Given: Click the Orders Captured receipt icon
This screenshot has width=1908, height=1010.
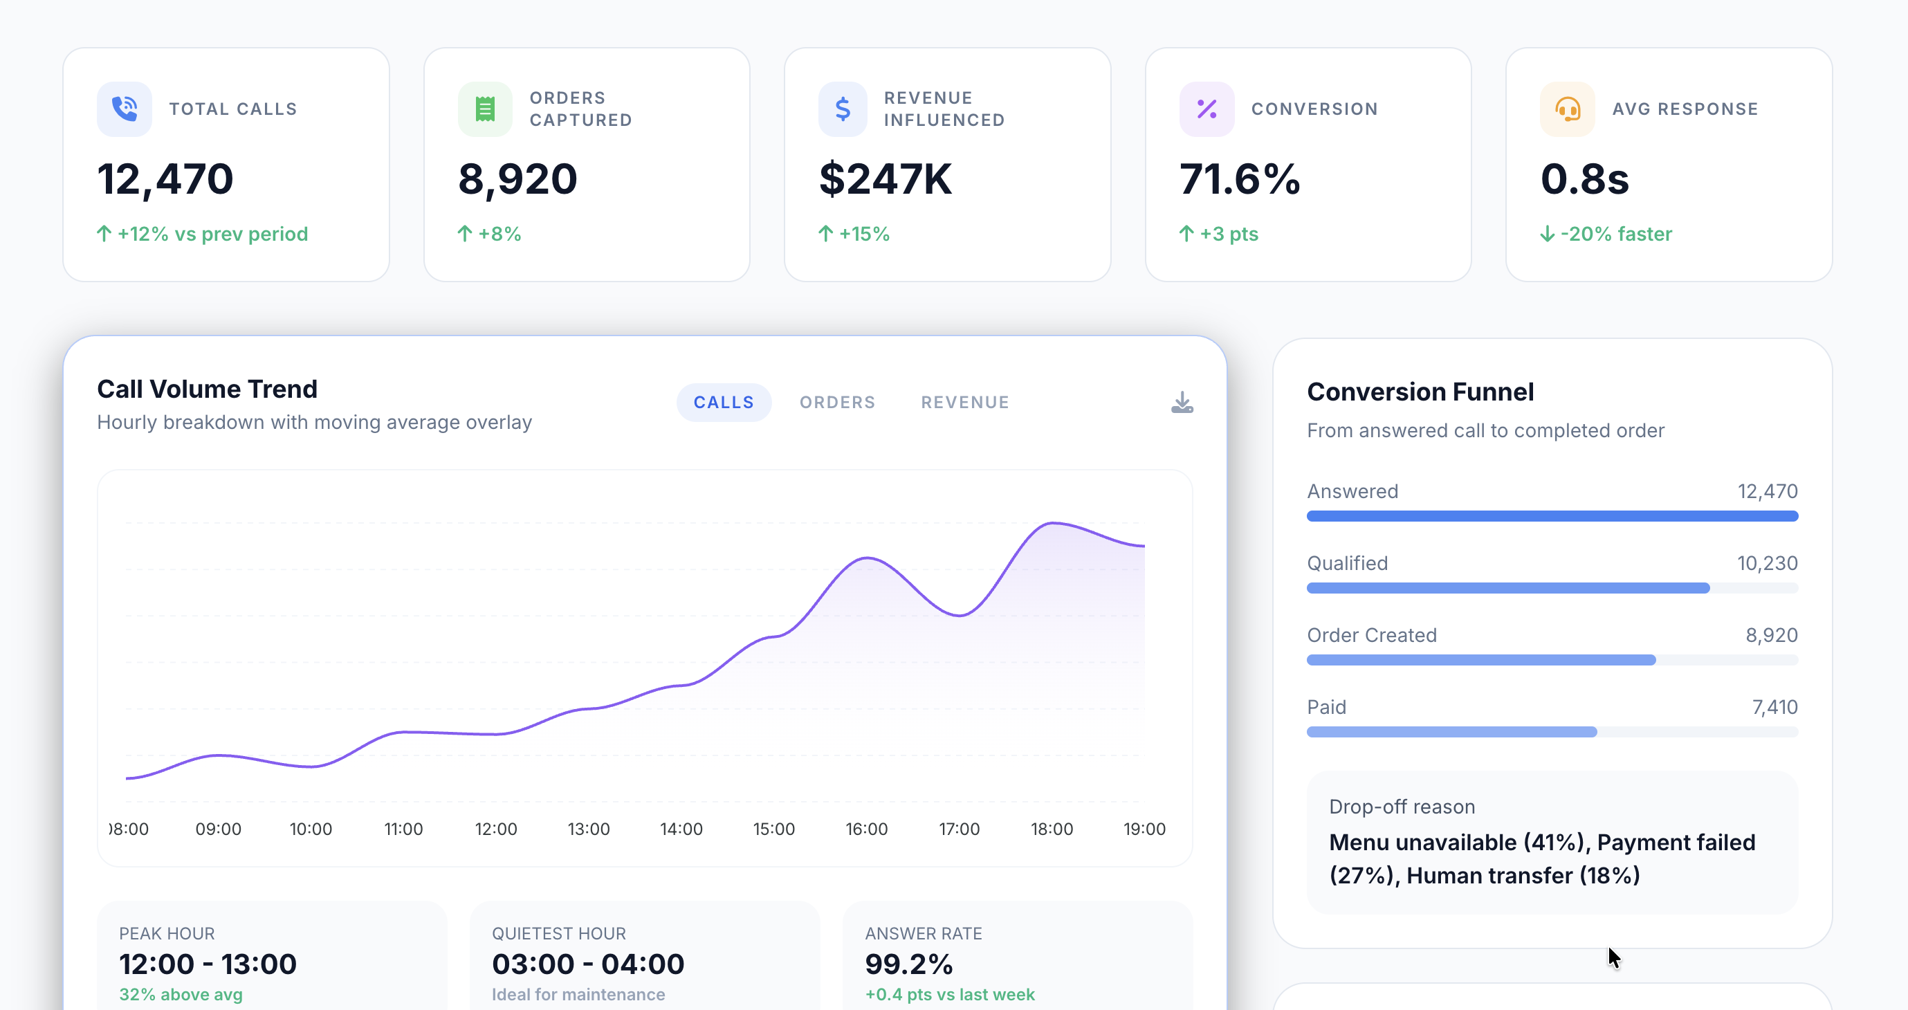Looking at the screenshot, I should [485, 109].
